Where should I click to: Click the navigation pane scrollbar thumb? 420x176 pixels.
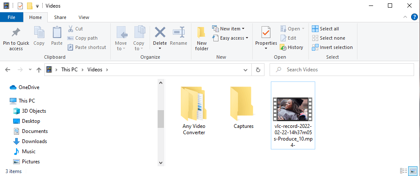click(x=161, y=119)
